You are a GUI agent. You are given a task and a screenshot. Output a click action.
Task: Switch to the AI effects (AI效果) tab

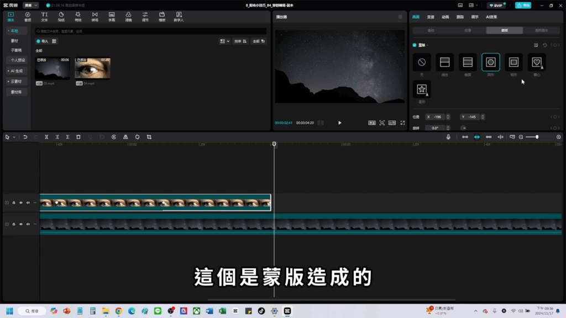point(491,17)
